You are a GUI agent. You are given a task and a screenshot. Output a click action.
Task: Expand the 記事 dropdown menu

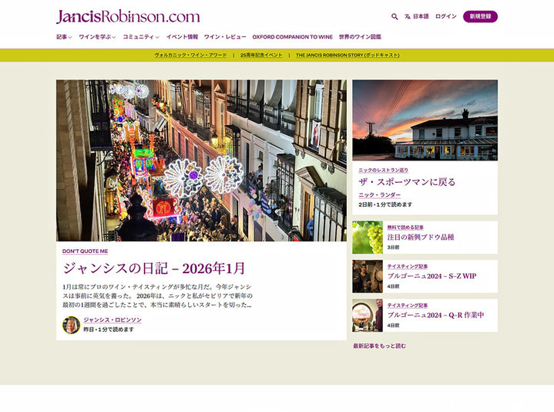(64, 37)
